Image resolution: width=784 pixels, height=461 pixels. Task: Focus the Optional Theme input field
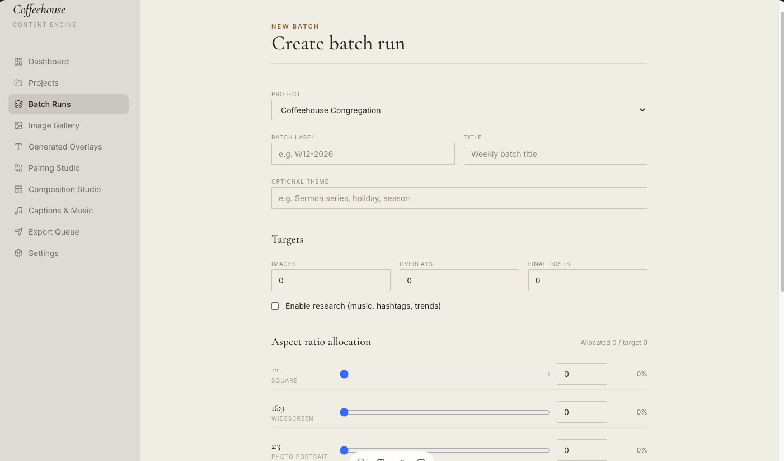(459, 198)
